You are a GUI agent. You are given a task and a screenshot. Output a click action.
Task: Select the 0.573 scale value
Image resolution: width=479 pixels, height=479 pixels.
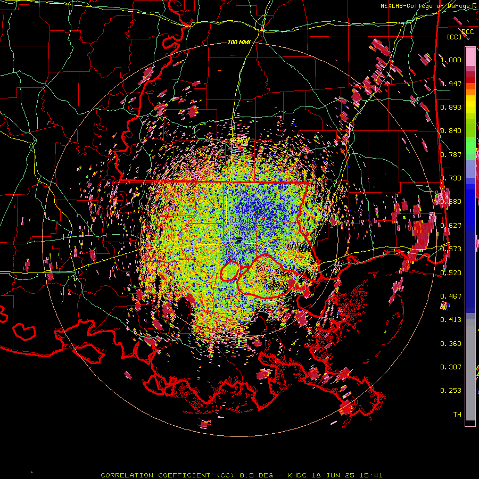pyautogui.click(x=451, y=249)
